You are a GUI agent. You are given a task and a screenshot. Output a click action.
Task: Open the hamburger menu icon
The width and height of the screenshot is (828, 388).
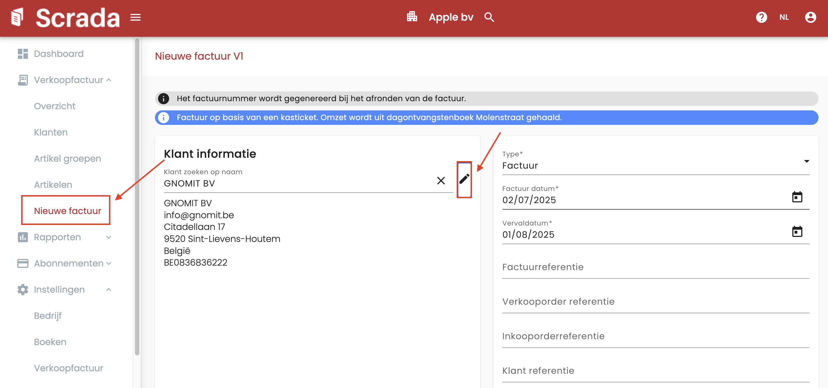pyautogui.click(x=135, y=17)
